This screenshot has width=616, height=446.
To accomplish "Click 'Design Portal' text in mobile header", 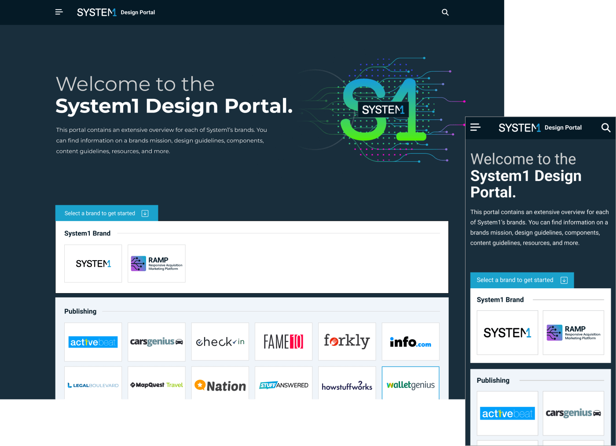I will (x=563, y=127).
